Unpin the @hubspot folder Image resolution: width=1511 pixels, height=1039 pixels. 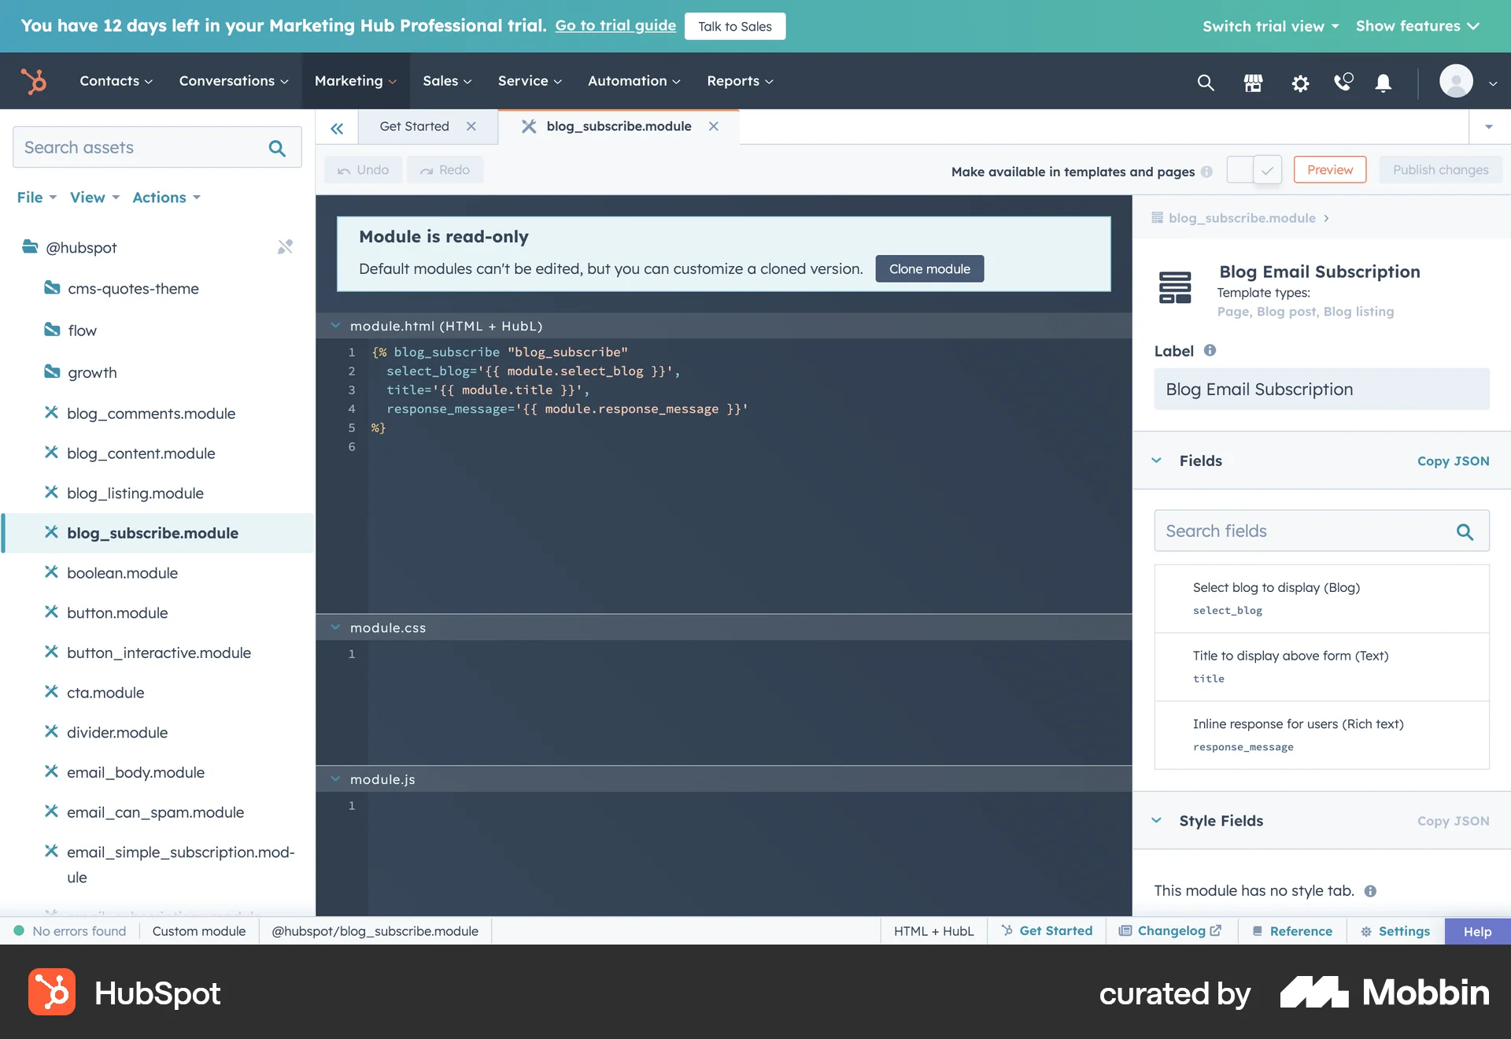coord(286,246)
